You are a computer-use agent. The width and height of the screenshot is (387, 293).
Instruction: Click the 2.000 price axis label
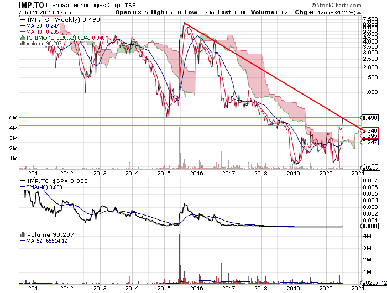pyautogui.click(x=370, y=67)
